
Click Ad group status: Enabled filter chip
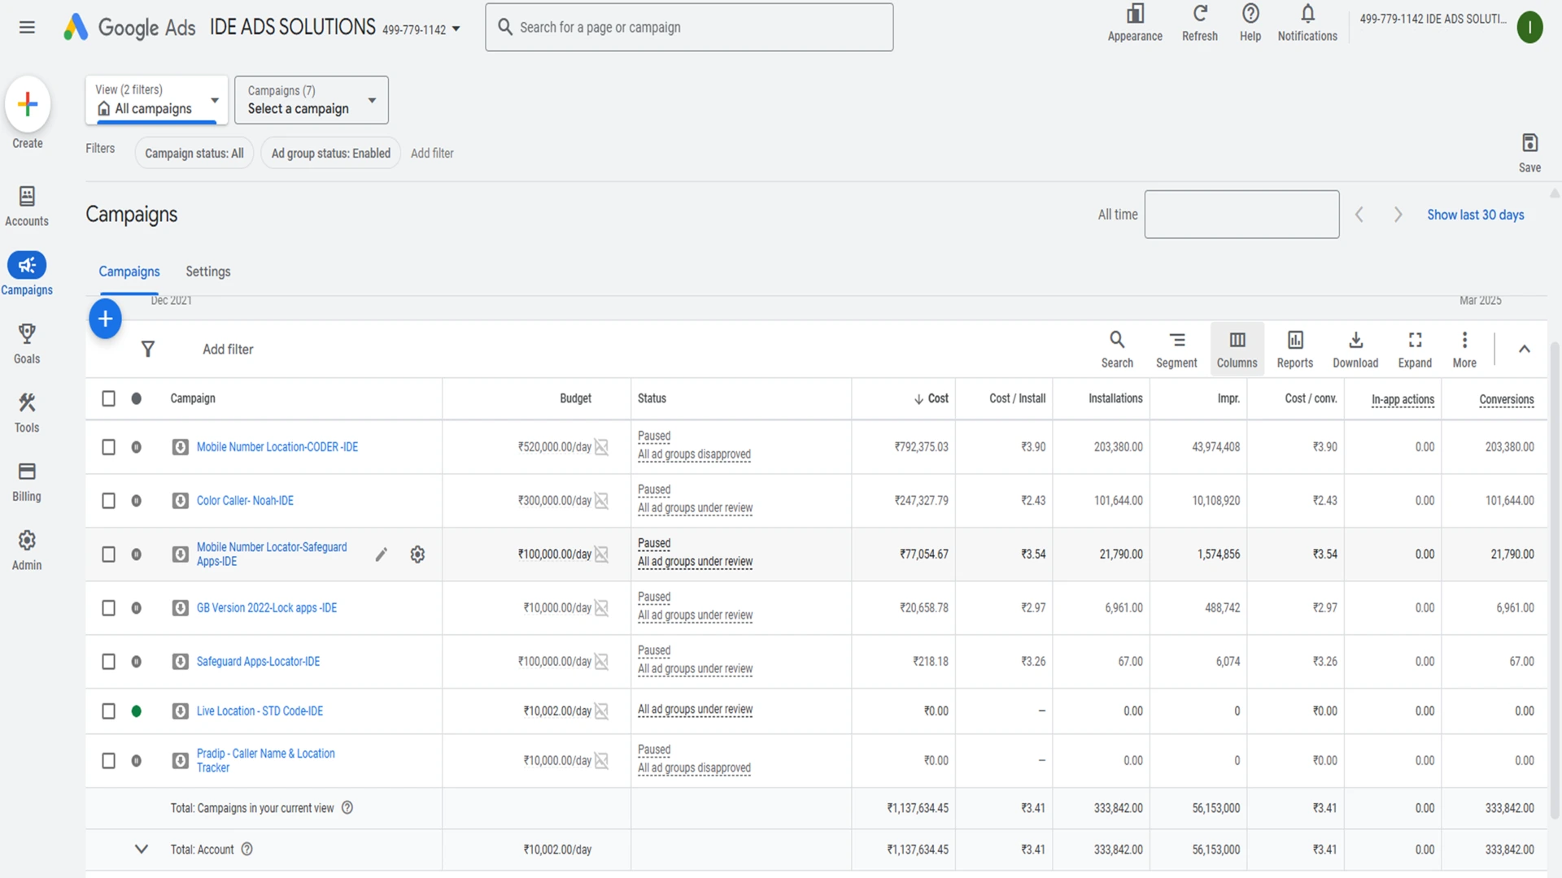(x=331, y=153)
